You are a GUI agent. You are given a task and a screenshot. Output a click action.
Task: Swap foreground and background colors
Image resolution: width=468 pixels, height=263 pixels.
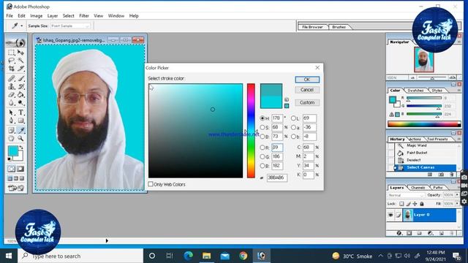(21, 148)
